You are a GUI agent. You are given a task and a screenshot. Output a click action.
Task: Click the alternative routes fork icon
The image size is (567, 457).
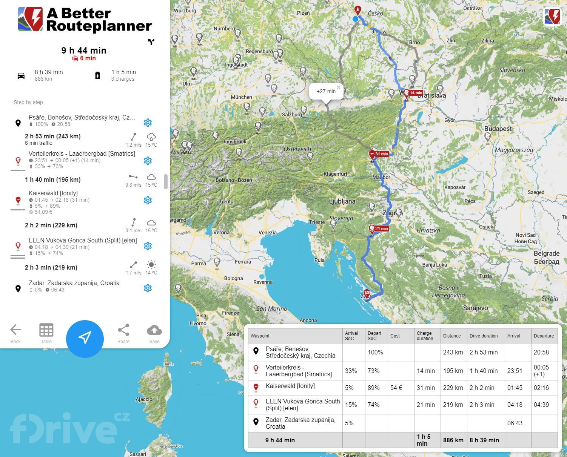(x=151, y=42)
